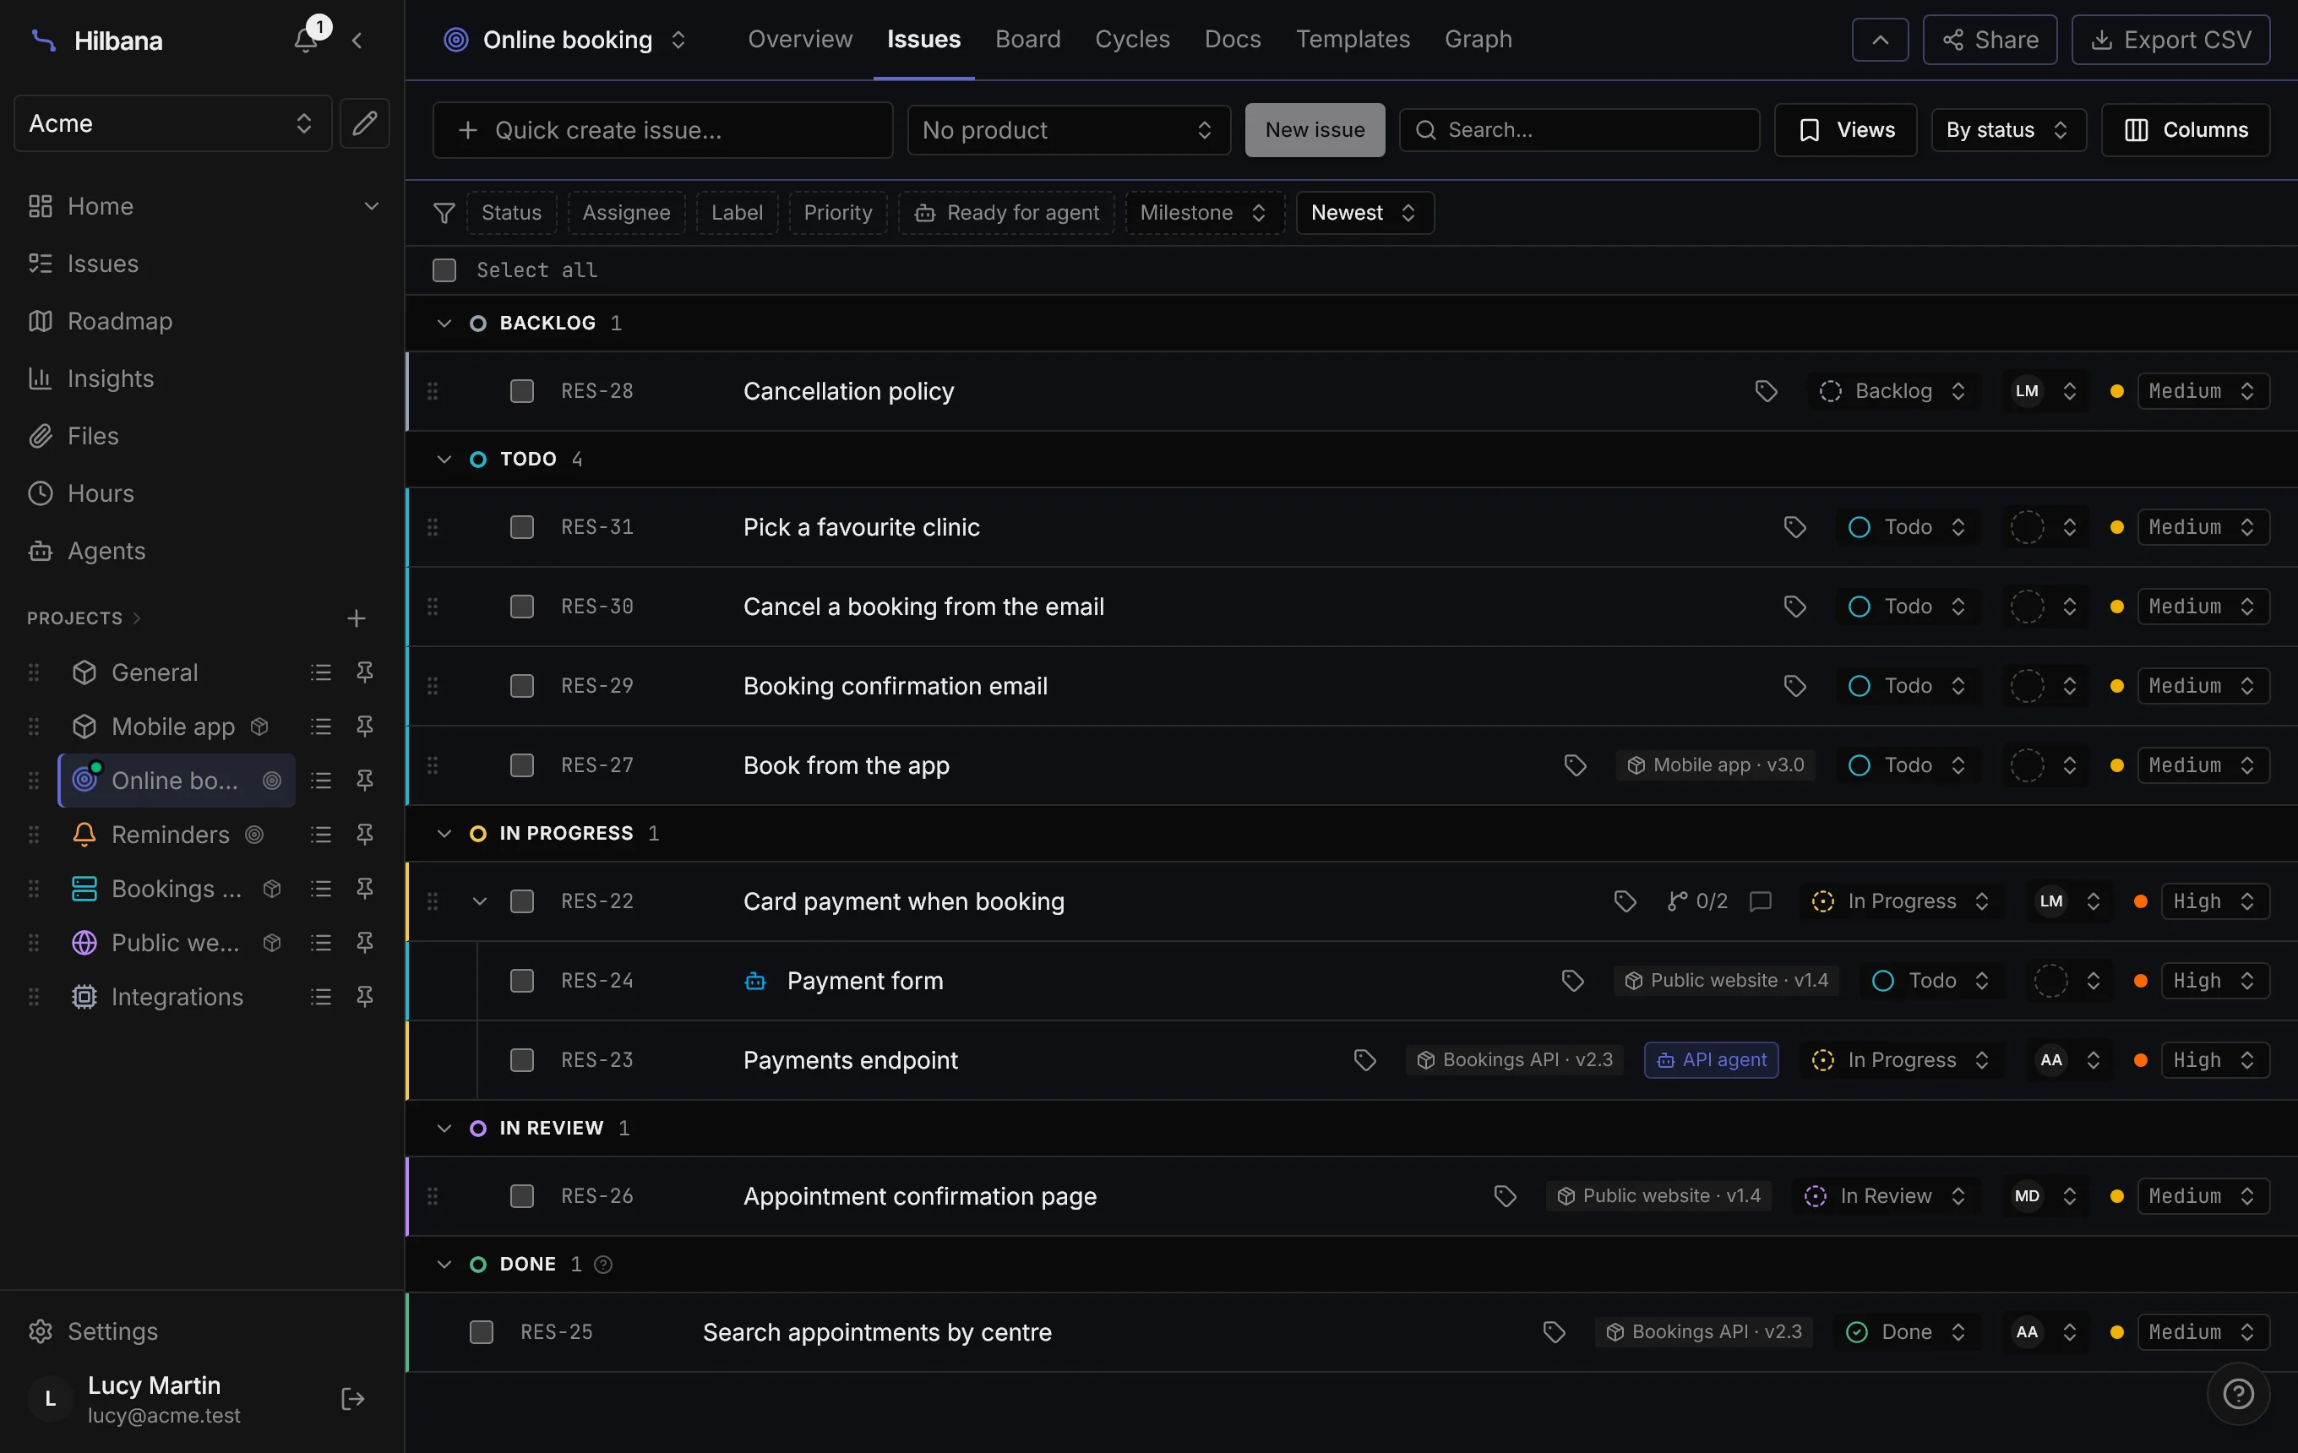Check the RES-26 checkbox
The width and height of the screenshot is (2298, 1453).
click(522, 1196)
